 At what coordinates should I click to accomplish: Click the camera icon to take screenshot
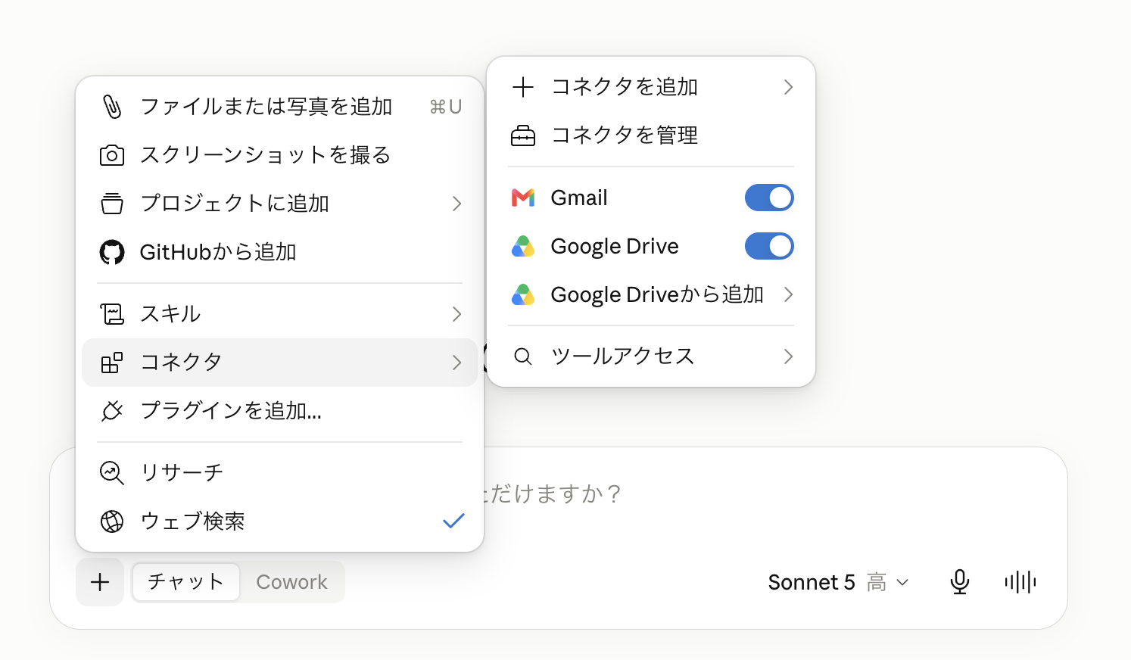[x=112, y=155]
